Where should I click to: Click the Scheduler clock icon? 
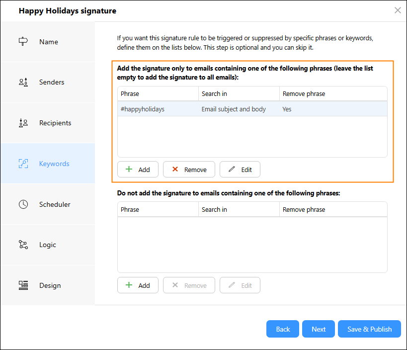pos(23,204)
